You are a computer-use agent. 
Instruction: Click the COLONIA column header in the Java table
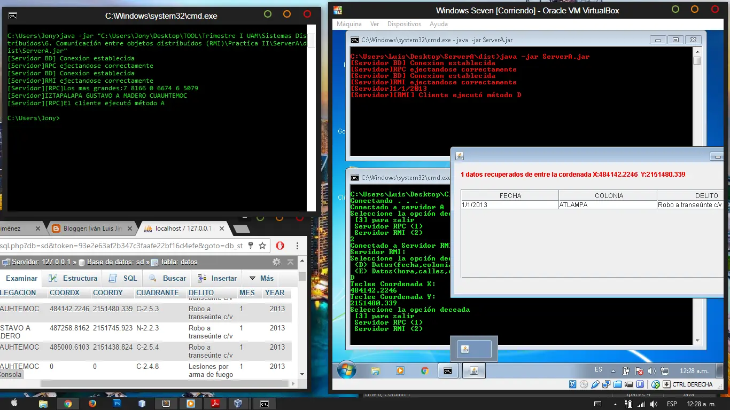[x=608, y=195]
